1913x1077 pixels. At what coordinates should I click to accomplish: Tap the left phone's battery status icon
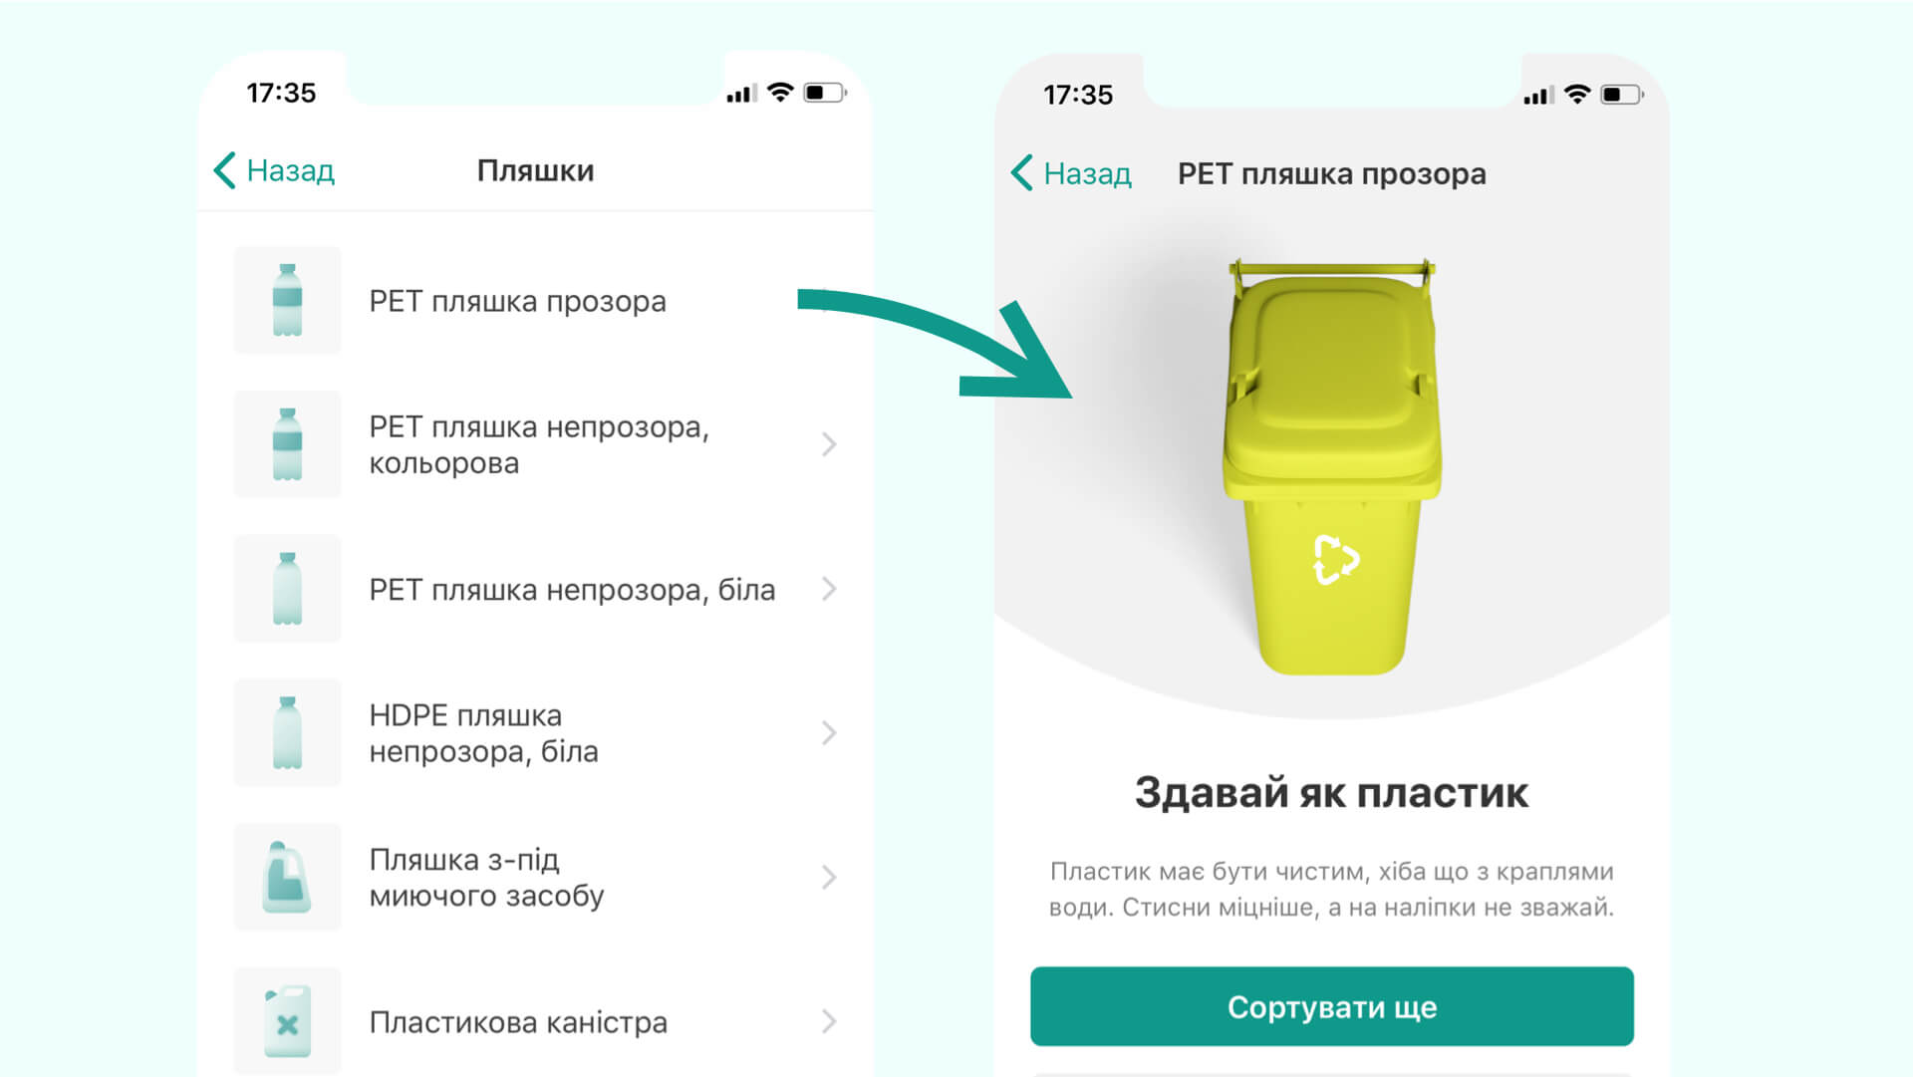coord(825,93)
